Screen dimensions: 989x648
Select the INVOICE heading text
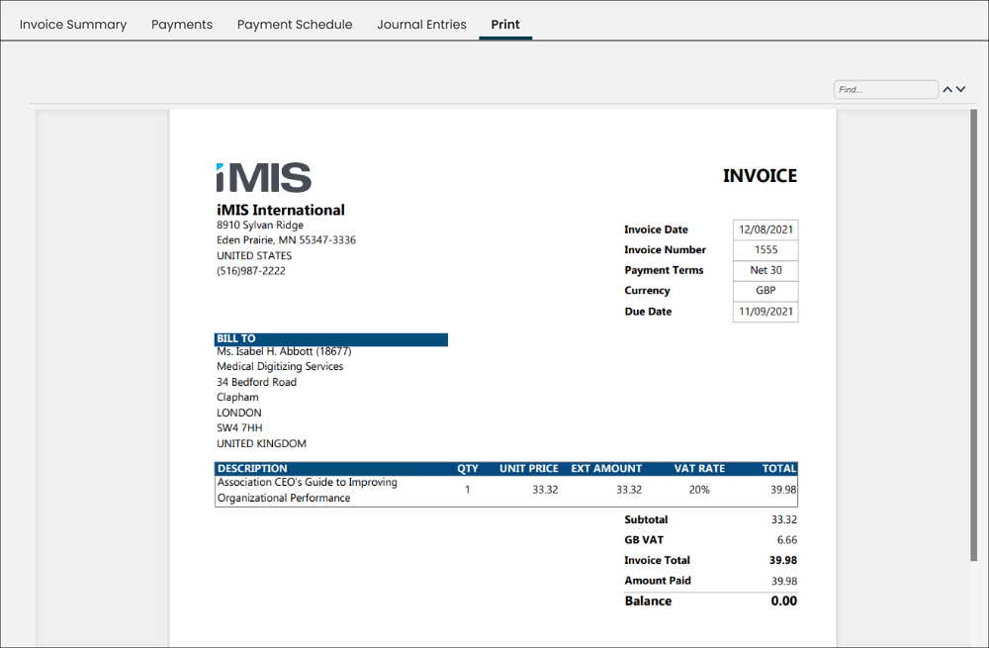coord(760,176)
